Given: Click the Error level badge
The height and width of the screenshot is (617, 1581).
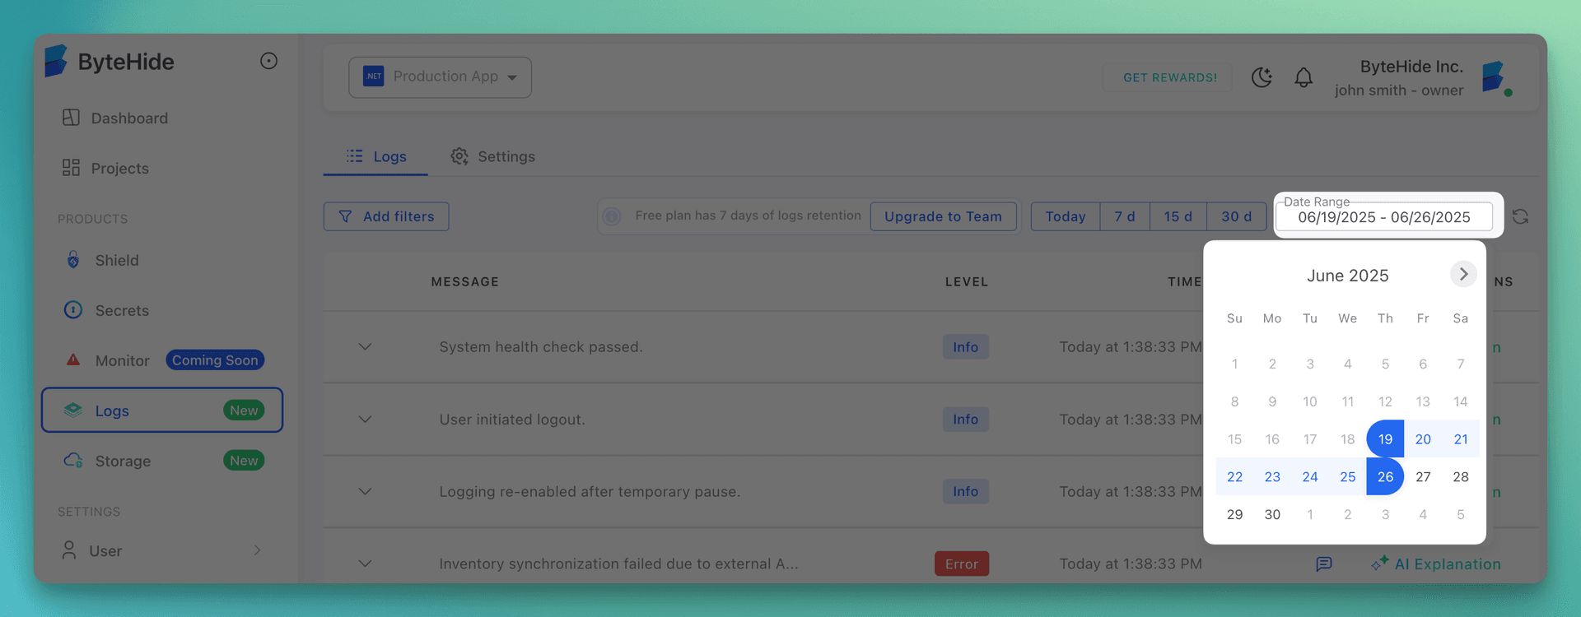Looking at the screenshot, I should pyautogui.click(x=962, y=564).
